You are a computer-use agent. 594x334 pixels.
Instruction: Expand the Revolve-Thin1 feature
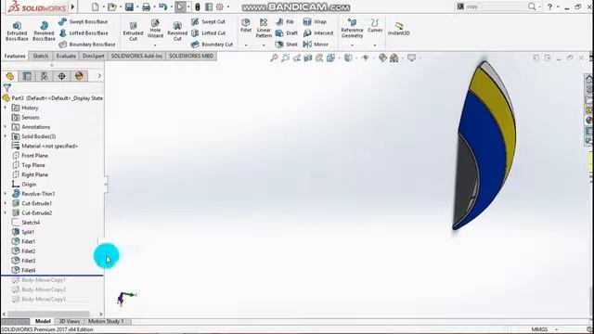coord(6,194)
